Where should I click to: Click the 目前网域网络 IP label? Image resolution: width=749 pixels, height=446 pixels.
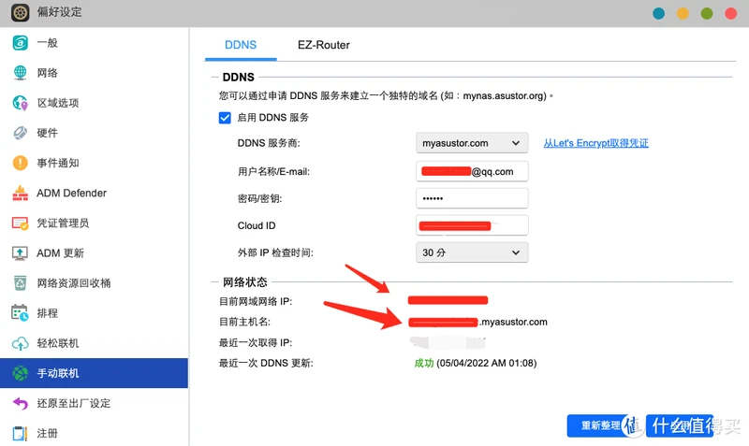coord(256,301)
